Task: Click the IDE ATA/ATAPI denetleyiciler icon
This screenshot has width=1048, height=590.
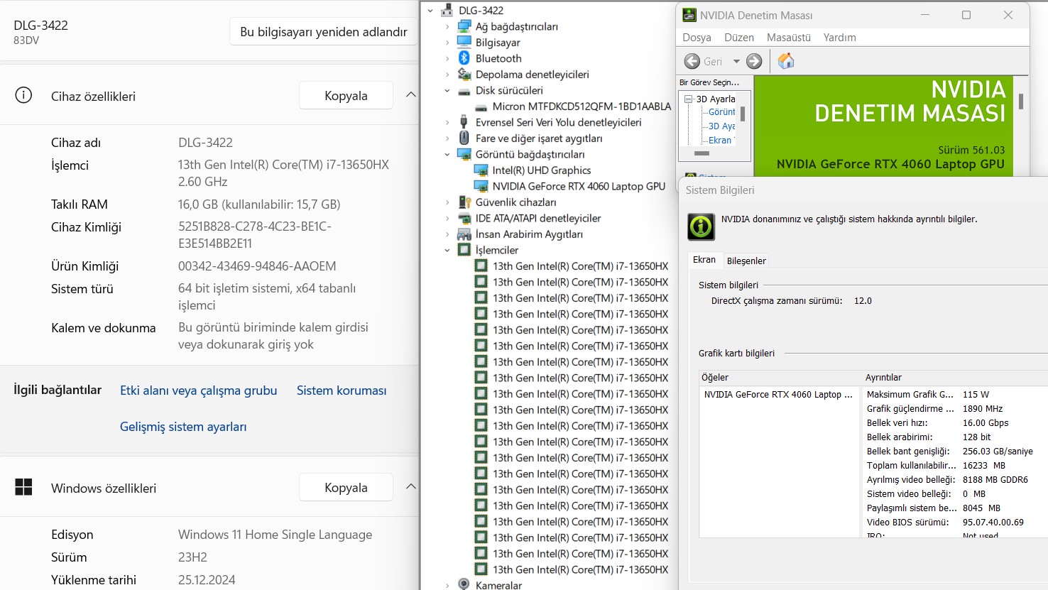Action: (x=464, y=218)
